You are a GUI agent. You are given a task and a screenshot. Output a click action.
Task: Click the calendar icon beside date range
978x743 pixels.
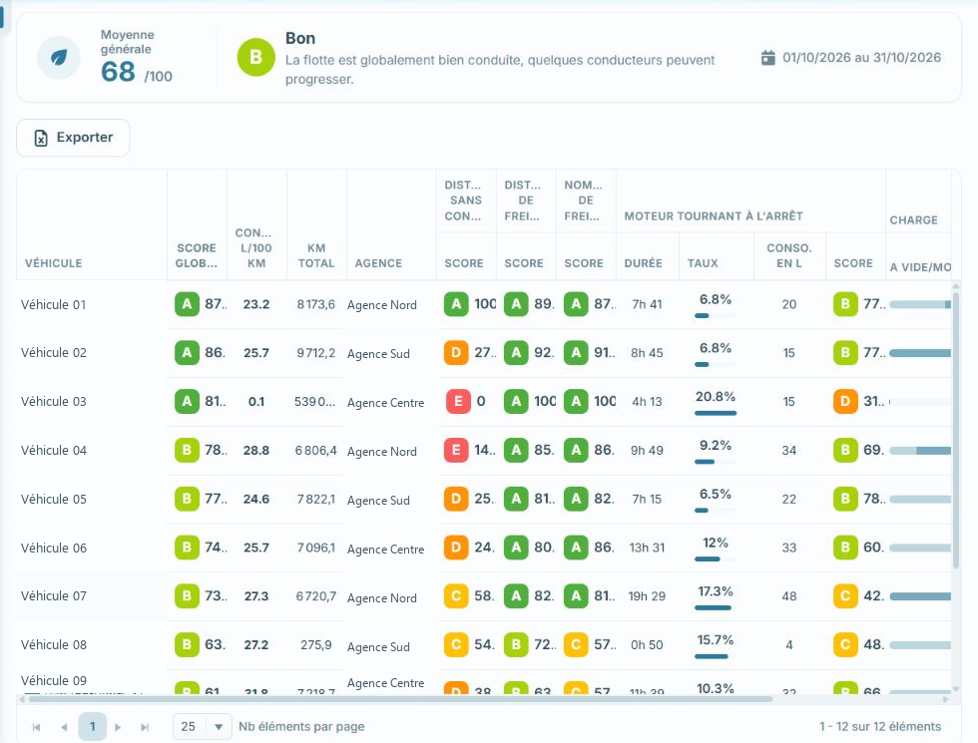point(767,58)
